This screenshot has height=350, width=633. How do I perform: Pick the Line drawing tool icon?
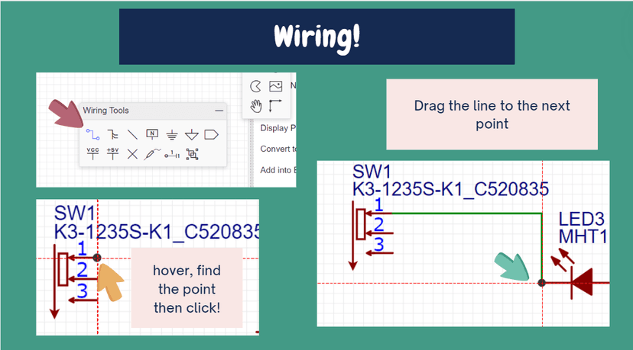[132, 135]
